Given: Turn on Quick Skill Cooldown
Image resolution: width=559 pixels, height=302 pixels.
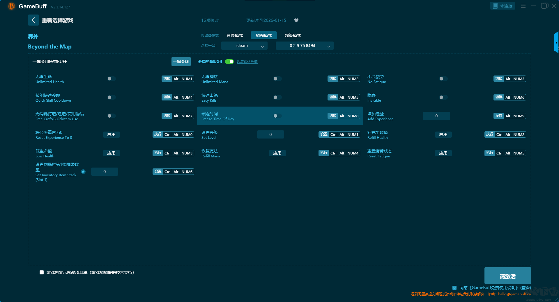Looking at the screenshot, I should point(111,97).
